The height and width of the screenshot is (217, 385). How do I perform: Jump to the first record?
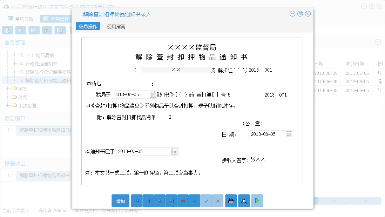tap(136, 200)
